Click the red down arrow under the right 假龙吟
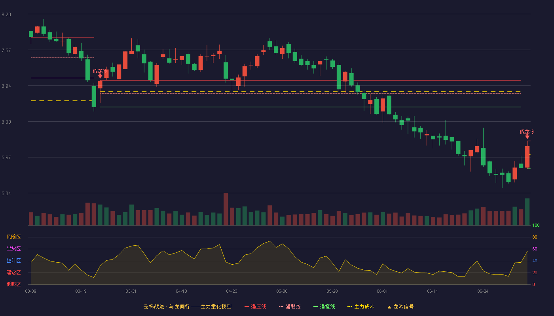This screenshot has width=554, height=316. [527, 137]
